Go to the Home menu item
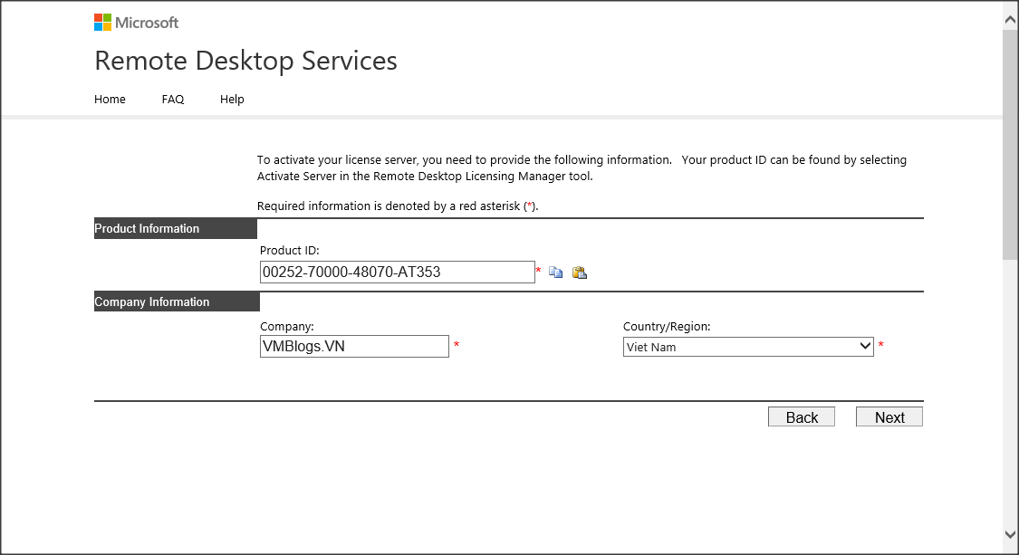This screenshot has height=555, width=1019. 110,100
